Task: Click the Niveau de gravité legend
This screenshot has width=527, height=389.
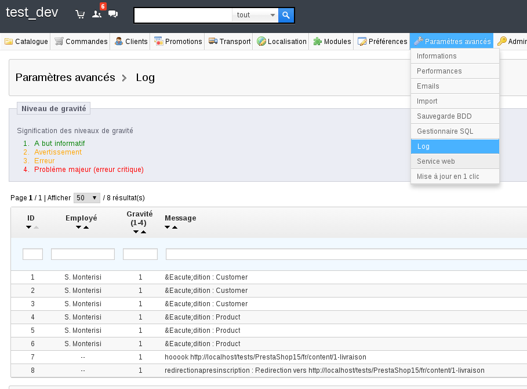Action: point(54,108)
